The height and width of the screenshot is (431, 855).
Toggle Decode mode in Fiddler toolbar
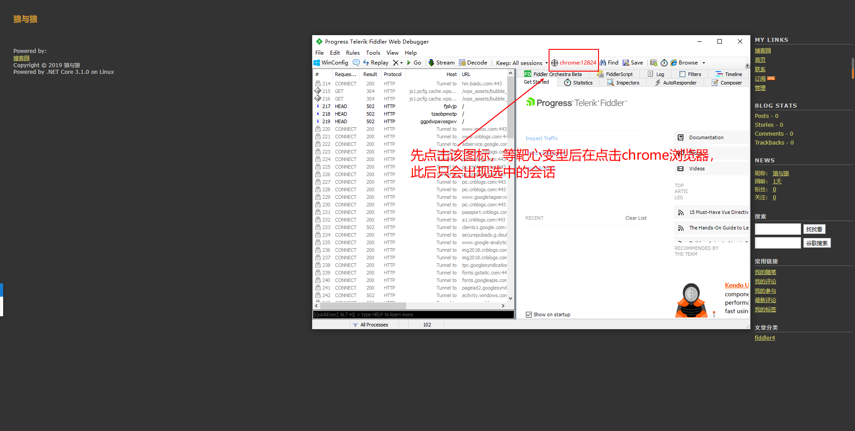(x=473, y=63)
